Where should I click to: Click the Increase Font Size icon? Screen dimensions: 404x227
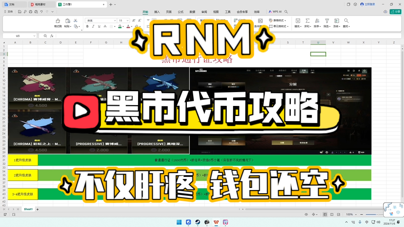pos(134,20)
